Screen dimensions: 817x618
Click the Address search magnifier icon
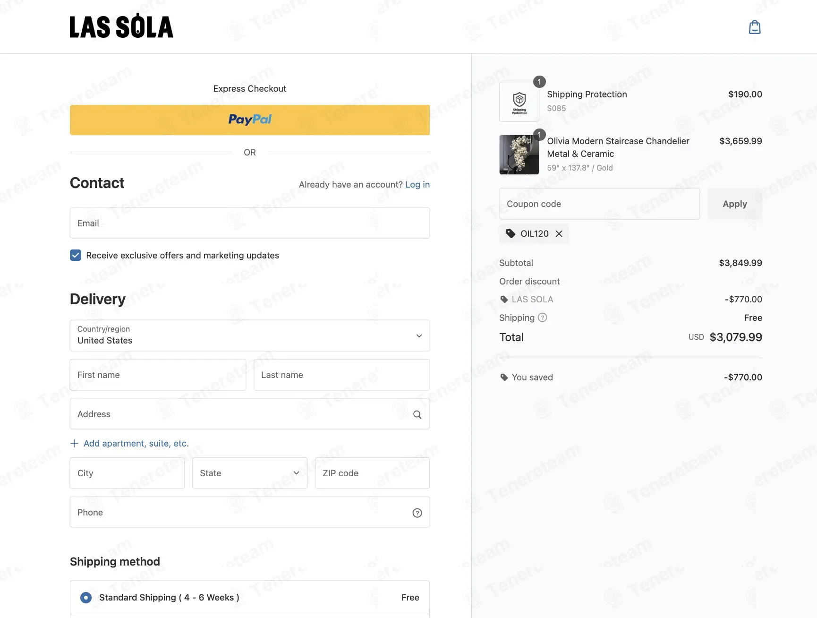click(x=417, y=414)
